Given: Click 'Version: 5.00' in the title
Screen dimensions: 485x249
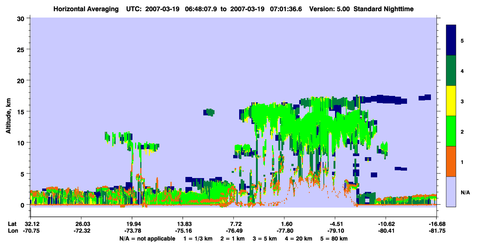Looking at the screenshot, I should pyautogui.click(x=329, y=9).
